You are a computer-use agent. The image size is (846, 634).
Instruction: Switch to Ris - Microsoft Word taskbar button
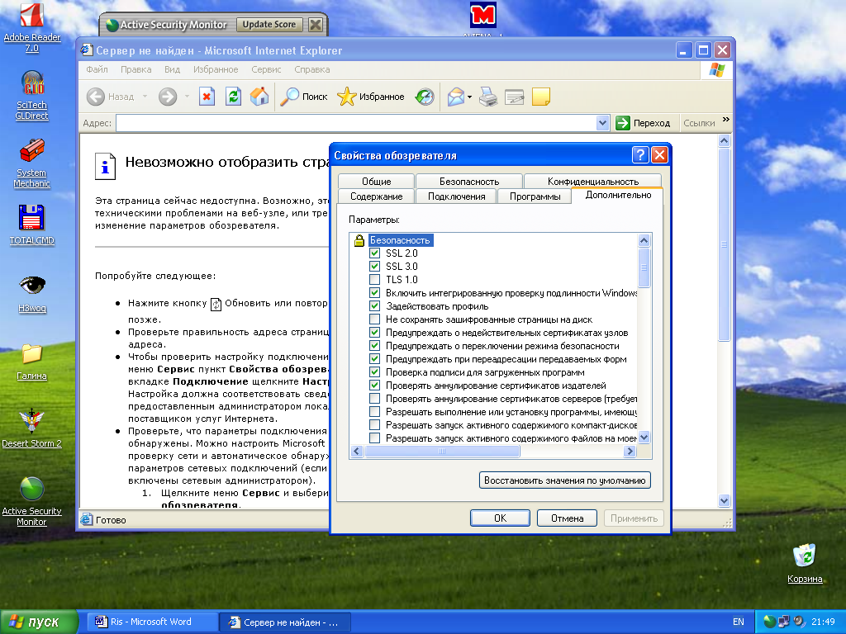pos(152,622)
